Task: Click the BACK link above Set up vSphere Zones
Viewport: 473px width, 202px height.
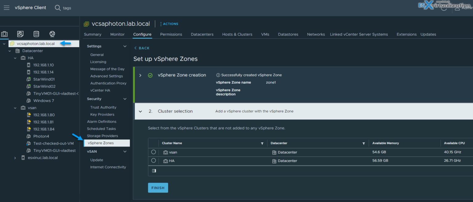Action: (142, 48)
